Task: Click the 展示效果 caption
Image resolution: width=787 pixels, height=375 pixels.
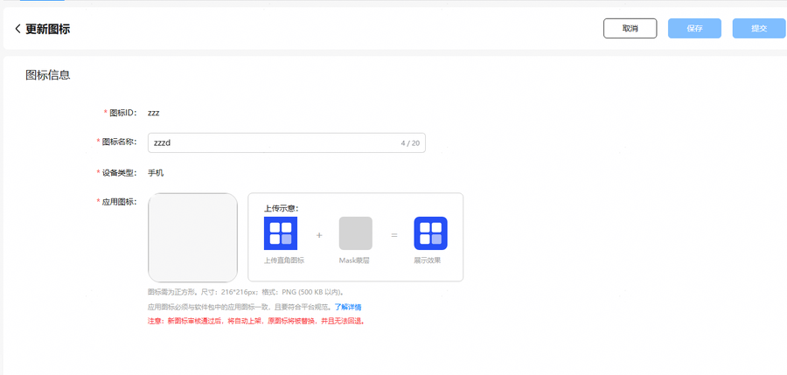Action: pyautogui.click(x=428, y=260)
